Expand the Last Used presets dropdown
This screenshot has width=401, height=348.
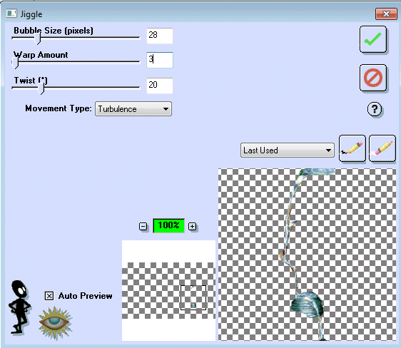288,150
